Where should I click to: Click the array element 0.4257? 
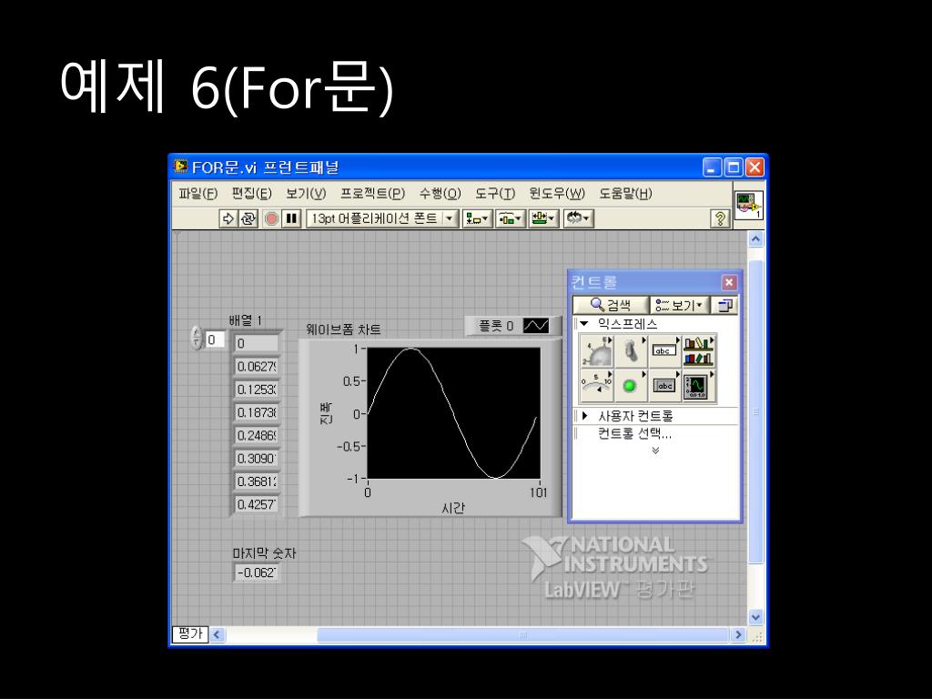257,504
